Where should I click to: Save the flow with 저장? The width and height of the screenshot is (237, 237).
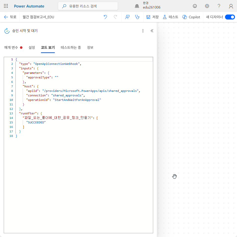(x=152, y=17)
